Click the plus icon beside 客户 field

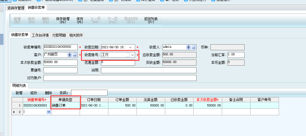click(69, 55)
